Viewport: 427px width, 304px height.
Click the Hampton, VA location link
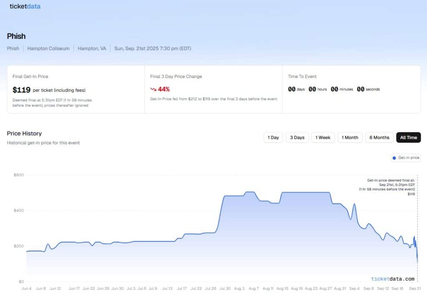[92, 48]
